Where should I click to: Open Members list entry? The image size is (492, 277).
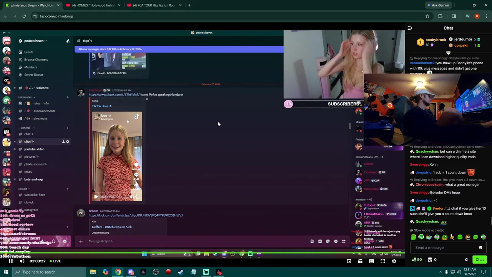click(31, 67)
